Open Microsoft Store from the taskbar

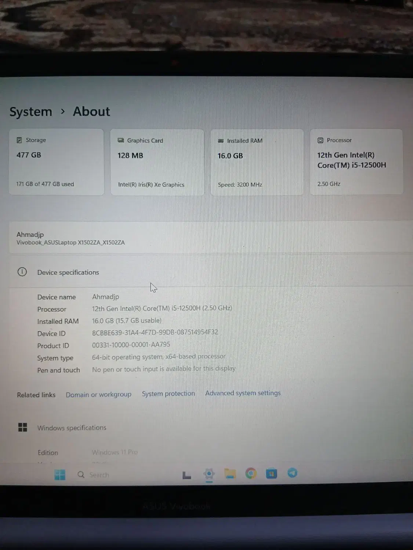tap(271, 474)
